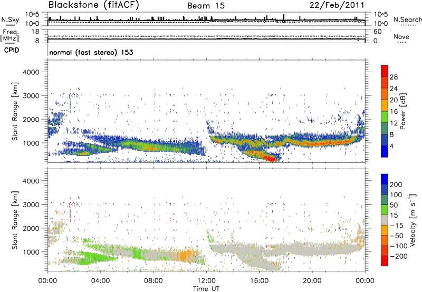Pick the gray Velocity segment between 15 and -15

385,220
